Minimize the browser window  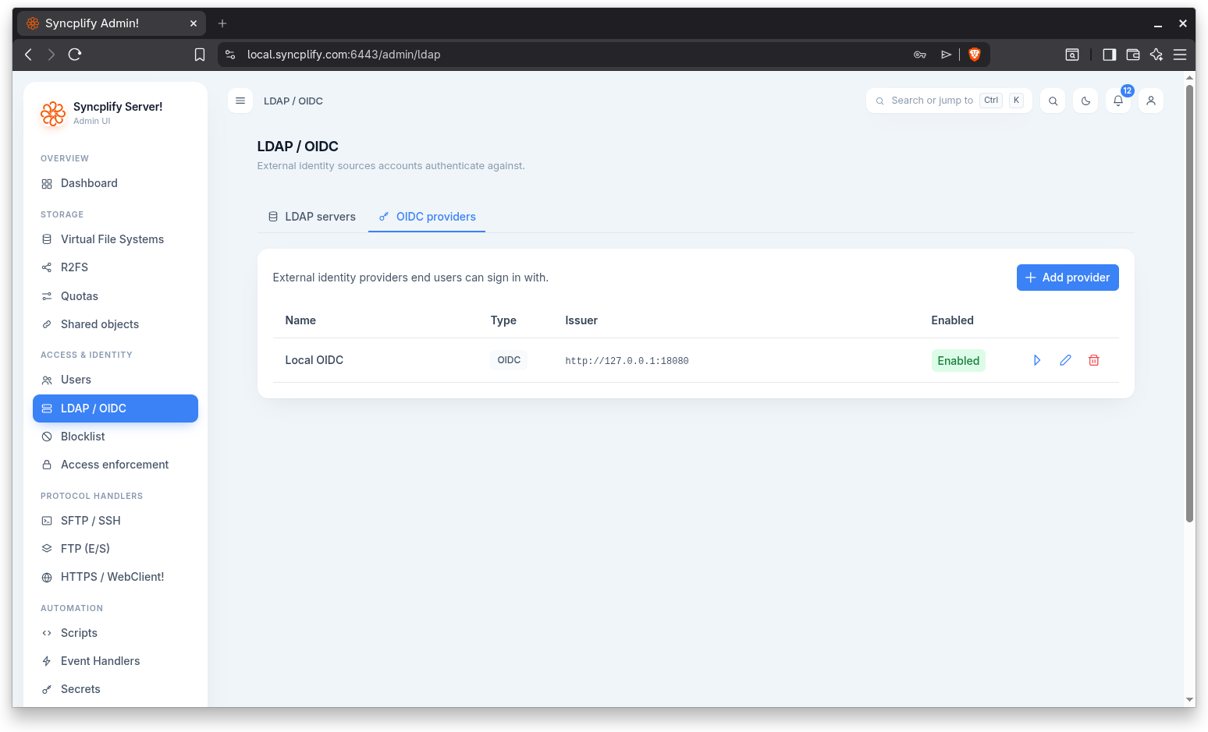pos(1158,24)
